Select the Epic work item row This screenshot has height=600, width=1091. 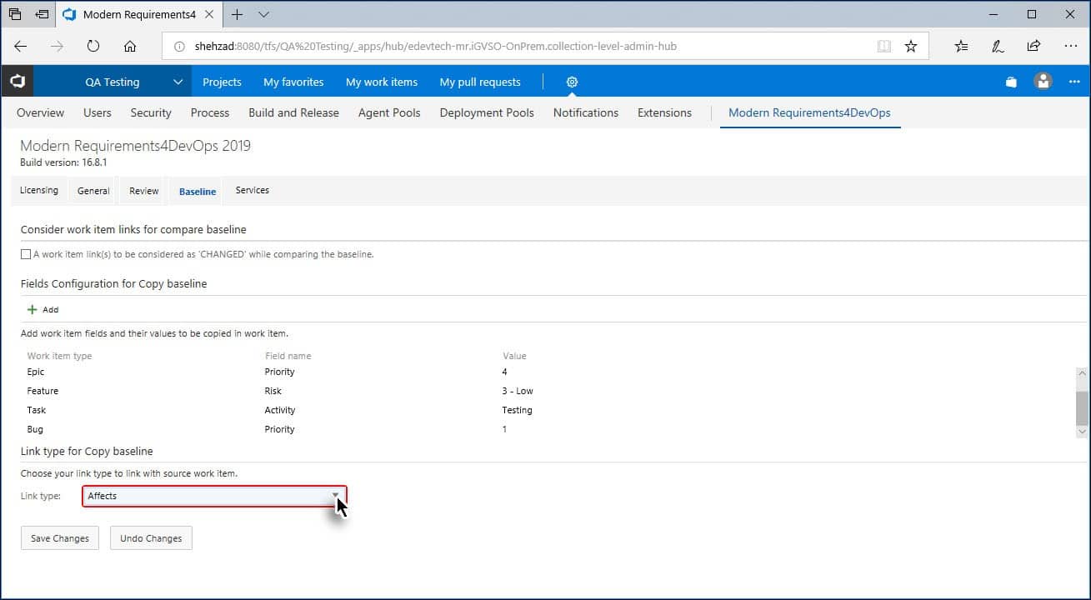click(x=547, y=372)
